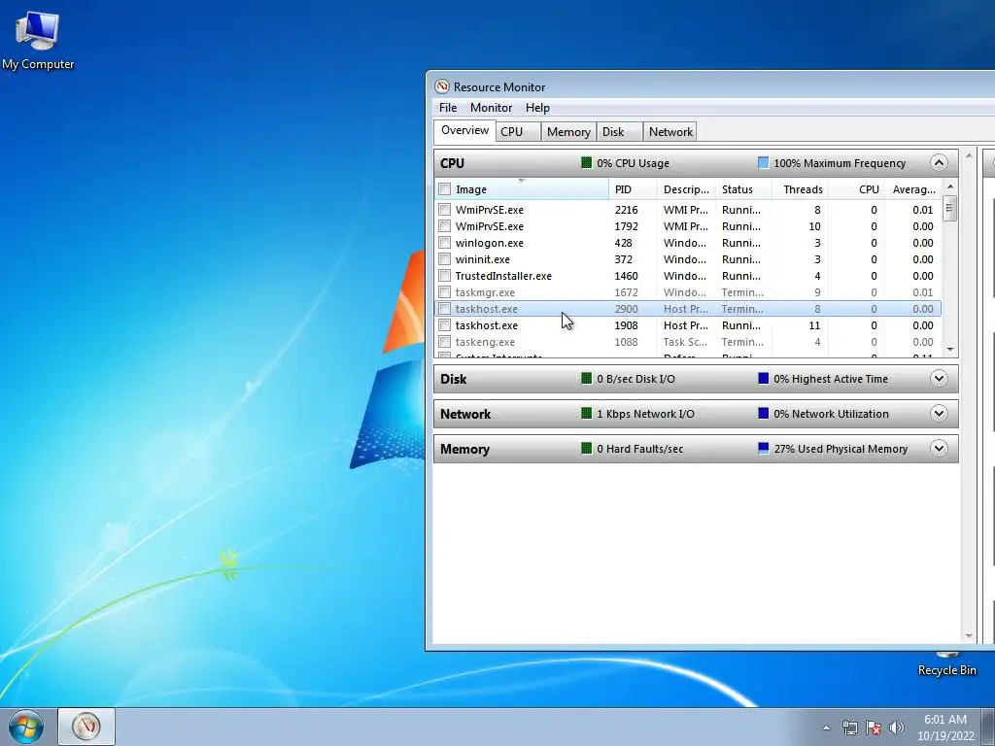Screen dimensions: 995x746
Task: Click the process list scroll-up arrow
Action: (950, 186)
